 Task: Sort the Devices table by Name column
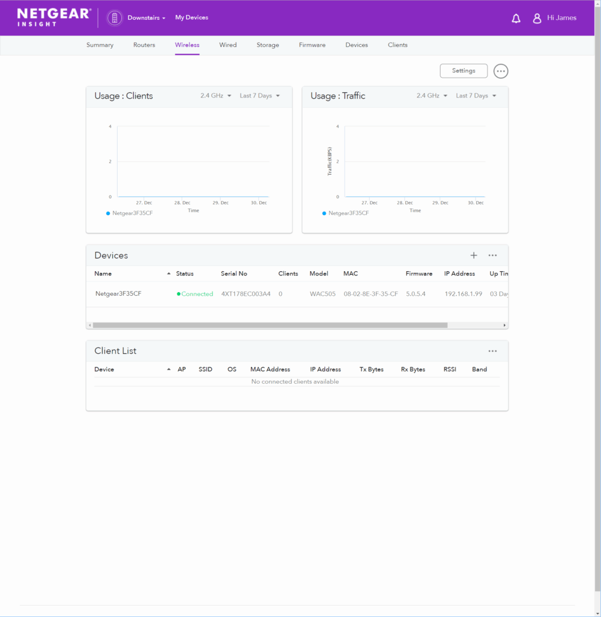[103, 274]
